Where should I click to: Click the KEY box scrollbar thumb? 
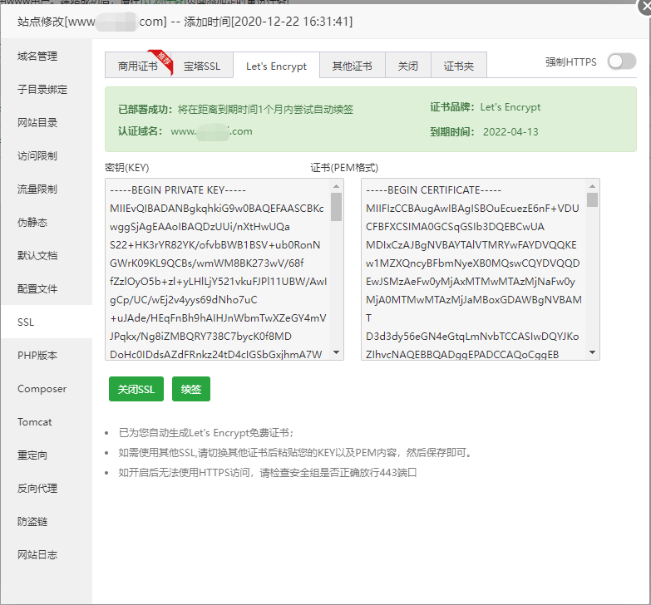tap(336, 207)
